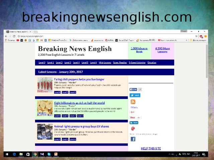Image resolution: width=214 pixels, height=160 pixels.
Task: Open Windows Start menu on taskbar
Action: (7, 154)
